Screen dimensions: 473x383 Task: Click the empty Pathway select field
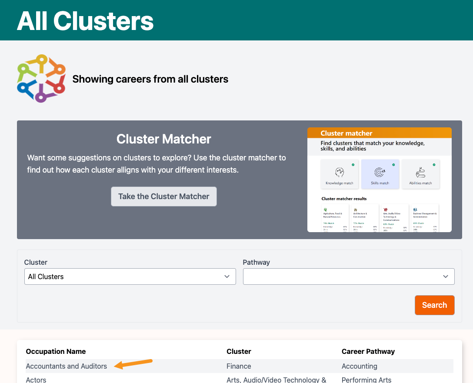349,276
